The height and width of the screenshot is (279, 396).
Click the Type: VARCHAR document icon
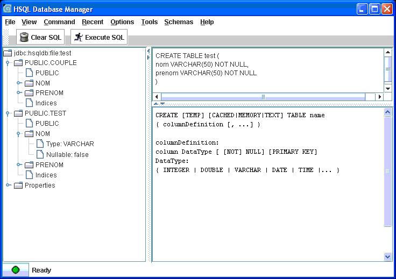41,144
